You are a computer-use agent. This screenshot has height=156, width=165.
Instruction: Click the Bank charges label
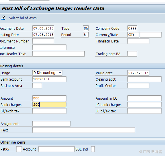(x=11, y=105)
